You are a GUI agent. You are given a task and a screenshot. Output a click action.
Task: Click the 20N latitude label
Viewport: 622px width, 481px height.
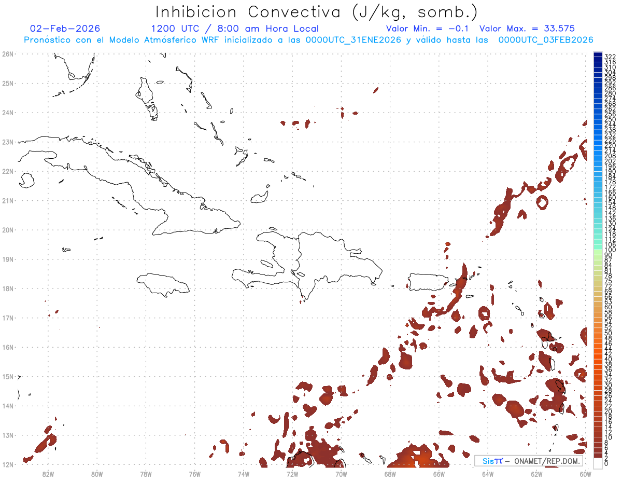[7, 230]
